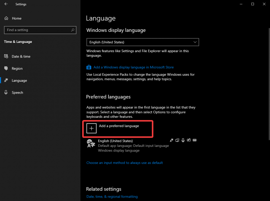Select the keyboard feature icon
Viewport: 270px width, 201px height.
coord(195,140)
